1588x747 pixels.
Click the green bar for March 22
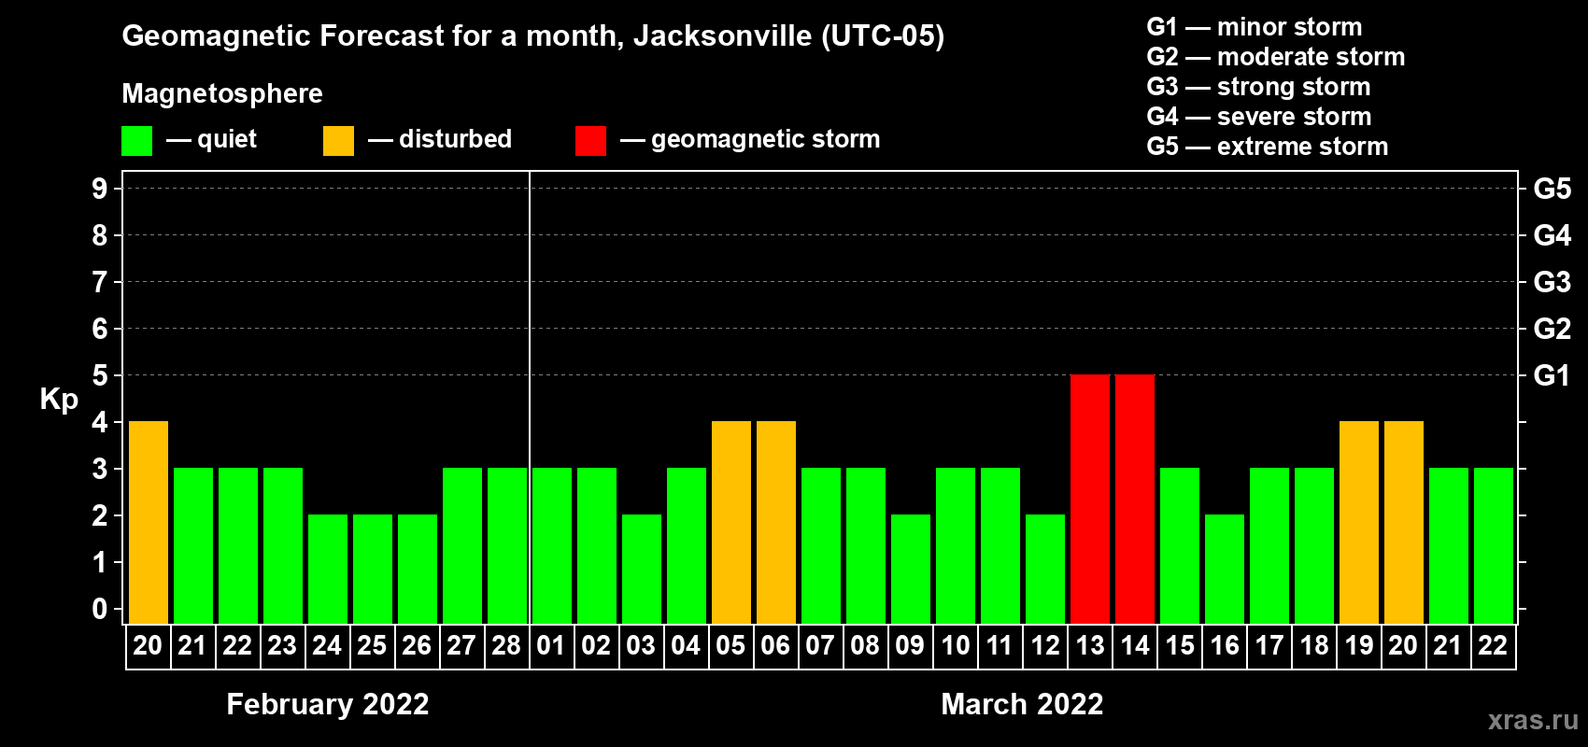[x=1494, y=545]
